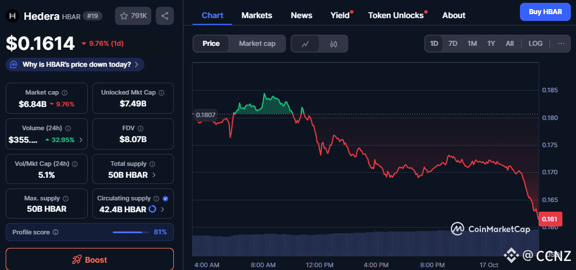576x270 pixels.
Task: Enable LOG scale on chart
Action: pos(535,44)
